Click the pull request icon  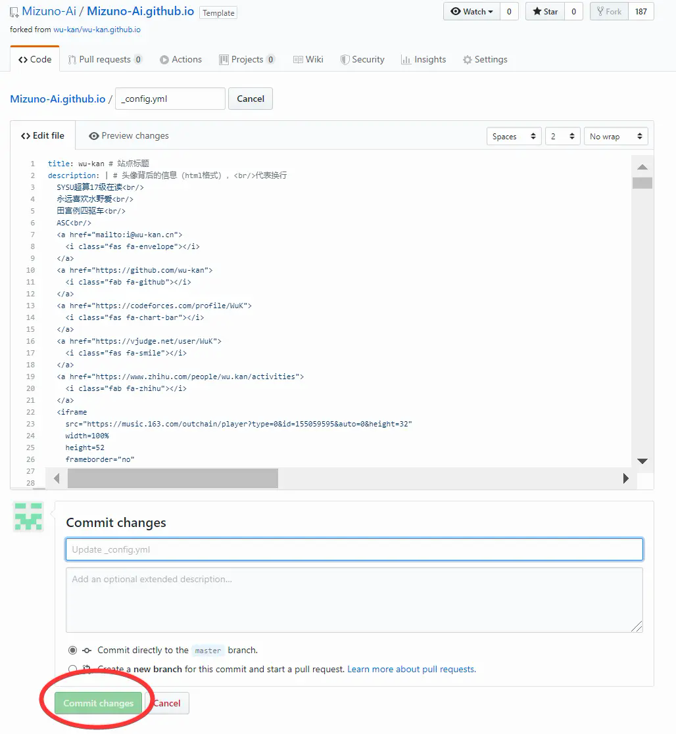(x=72, y=60)
